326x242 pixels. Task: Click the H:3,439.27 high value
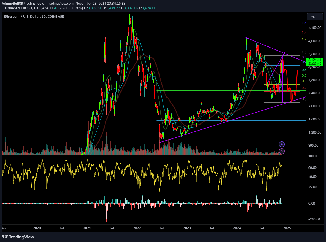tap(111, 8)
